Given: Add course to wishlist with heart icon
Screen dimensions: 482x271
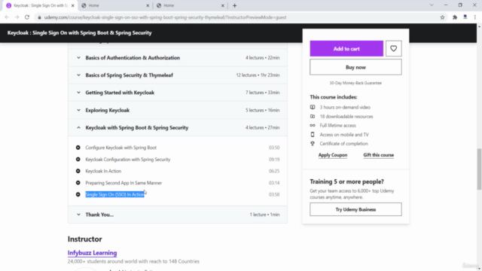Looking at the screenshot, I should pyautogui.click(x=393, y=48).
